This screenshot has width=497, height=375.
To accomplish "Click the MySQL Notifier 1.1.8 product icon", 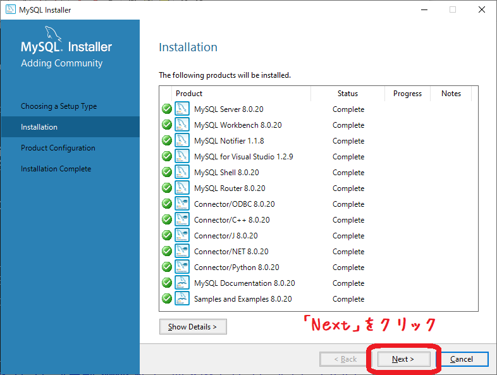I will pos(182,140).
